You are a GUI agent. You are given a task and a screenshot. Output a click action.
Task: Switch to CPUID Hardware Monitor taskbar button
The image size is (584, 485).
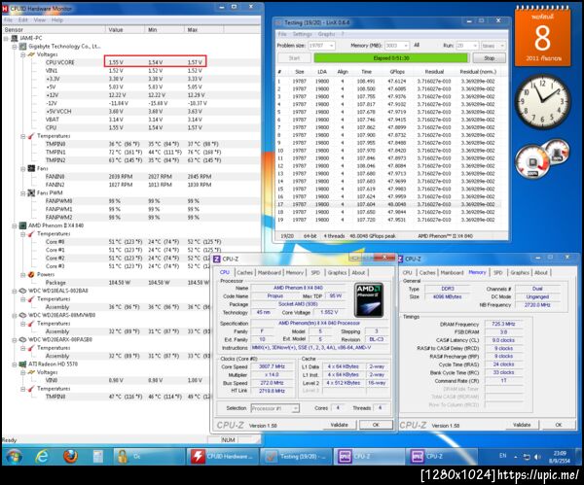click(222, 456)
